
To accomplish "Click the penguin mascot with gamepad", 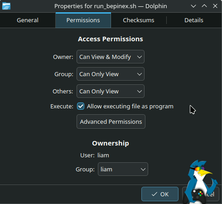I will 201,182.
